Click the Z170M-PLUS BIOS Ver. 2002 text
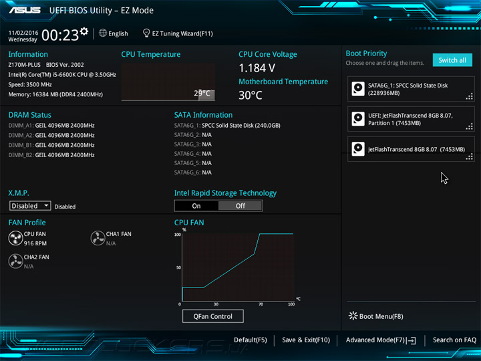The height and width of the screenshot is (361, 481). [46, 65]
